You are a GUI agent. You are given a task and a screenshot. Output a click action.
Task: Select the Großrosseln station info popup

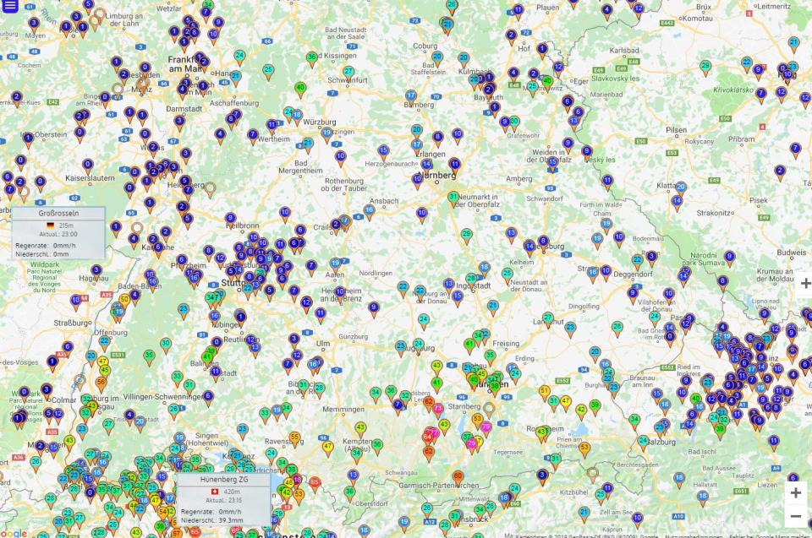pyautogui.click(x=58, y=233)
